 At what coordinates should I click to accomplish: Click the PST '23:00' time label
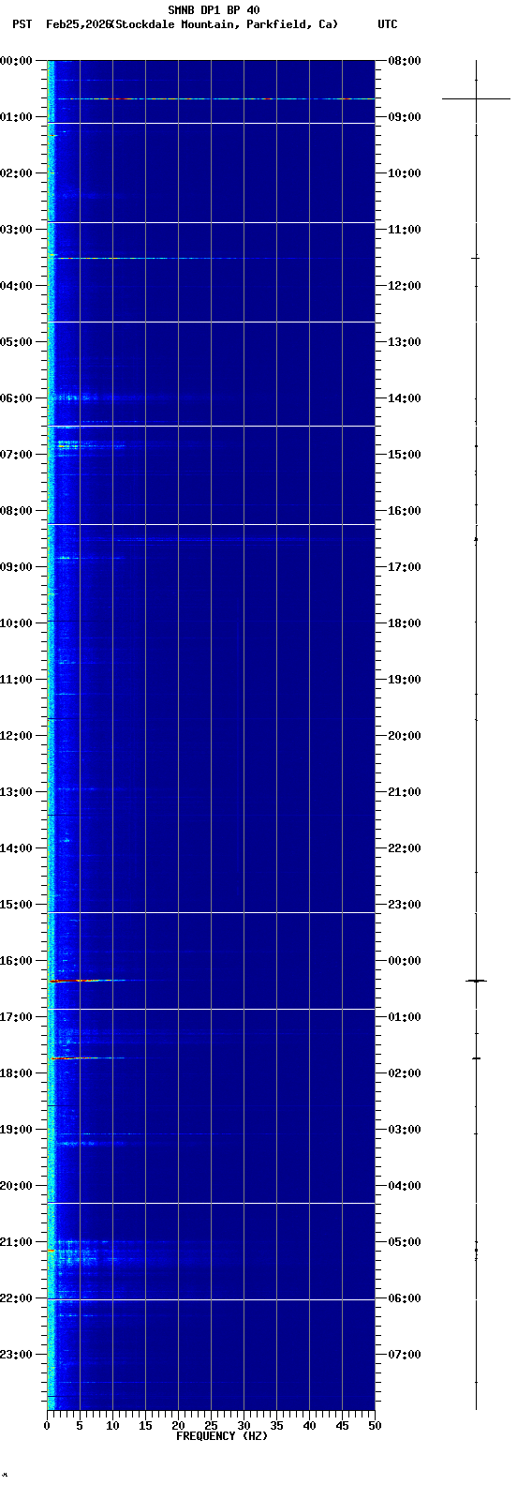click(x=16, y=1355)
